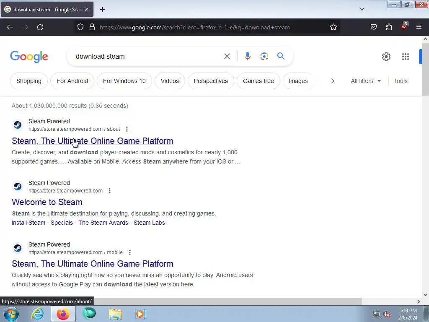
Task: Open the Firefox application menu
Action: pyautogui.click(x=419, y=27)
